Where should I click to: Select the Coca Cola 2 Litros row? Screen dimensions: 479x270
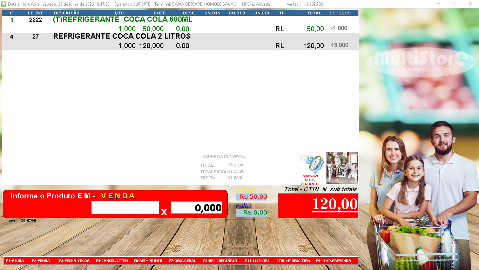180,41
